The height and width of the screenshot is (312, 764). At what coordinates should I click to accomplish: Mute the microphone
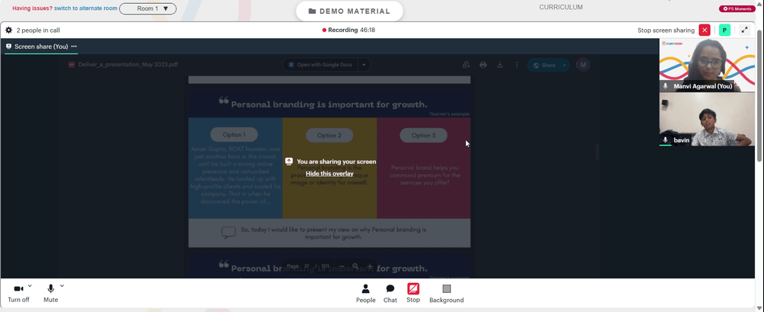(50, 294)
